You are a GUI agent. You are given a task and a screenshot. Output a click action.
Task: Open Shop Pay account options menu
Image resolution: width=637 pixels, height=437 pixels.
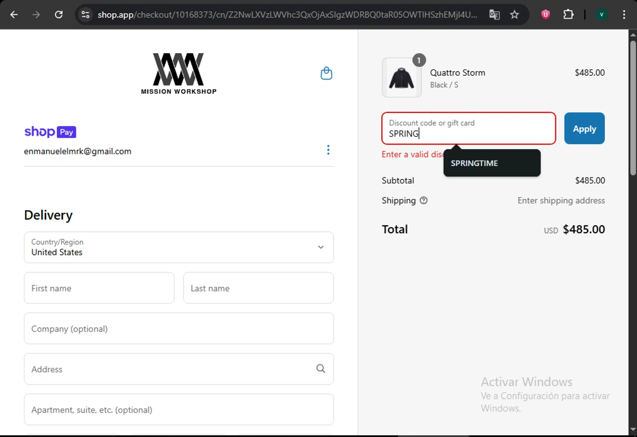(328, 150)
